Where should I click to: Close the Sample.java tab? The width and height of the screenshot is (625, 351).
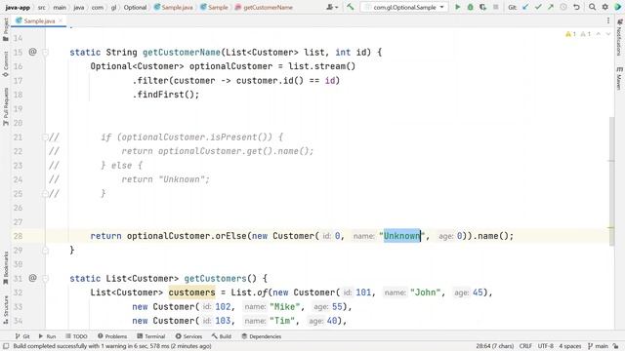click(61, 20)
